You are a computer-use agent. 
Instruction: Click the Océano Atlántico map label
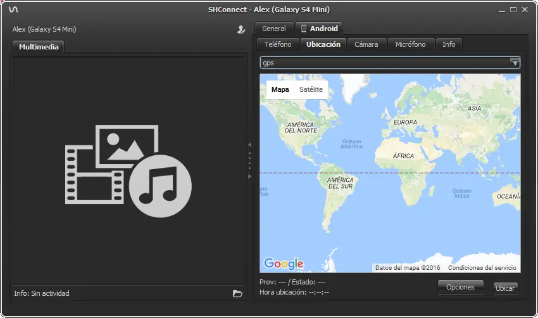pos(352,144)
